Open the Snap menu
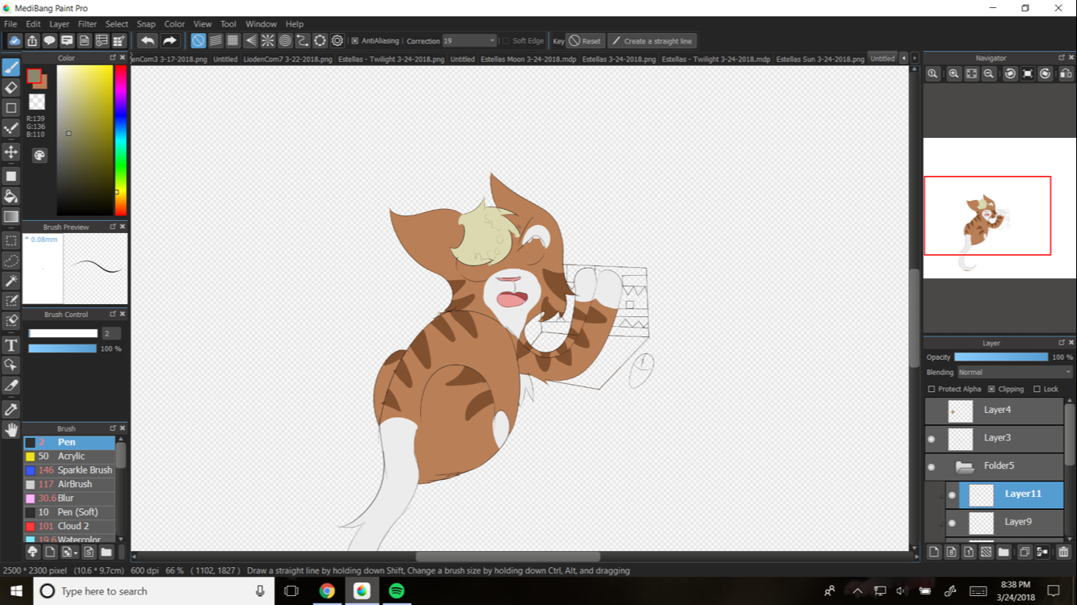This screenshot has height=605, width=1077. click(x=146, y=24)
